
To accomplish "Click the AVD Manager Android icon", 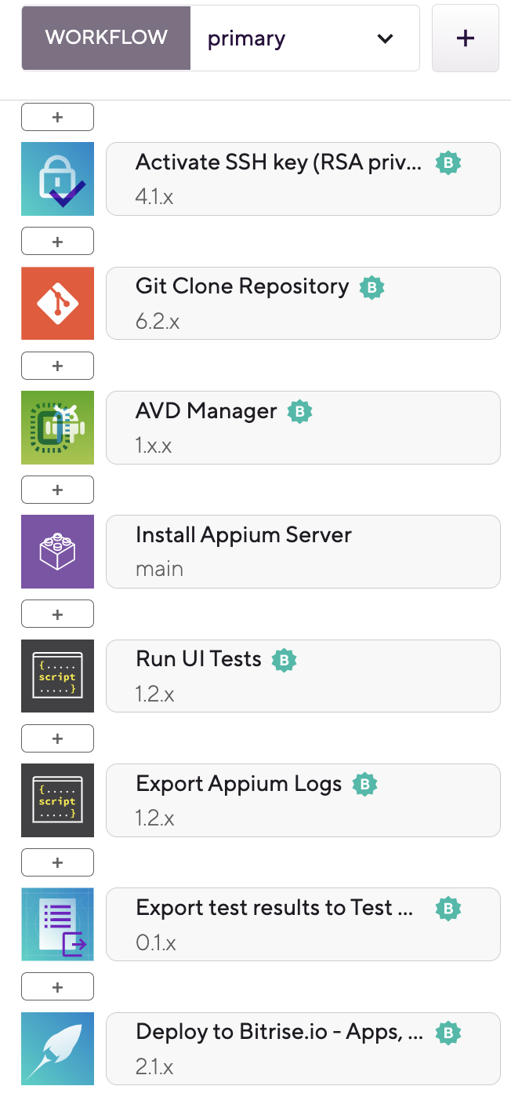I will point(57,428).
